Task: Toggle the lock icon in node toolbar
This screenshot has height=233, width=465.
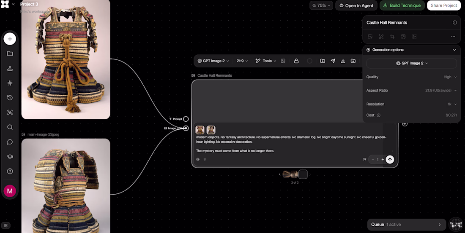Action: pyautogui.click(x=296, y=61)
